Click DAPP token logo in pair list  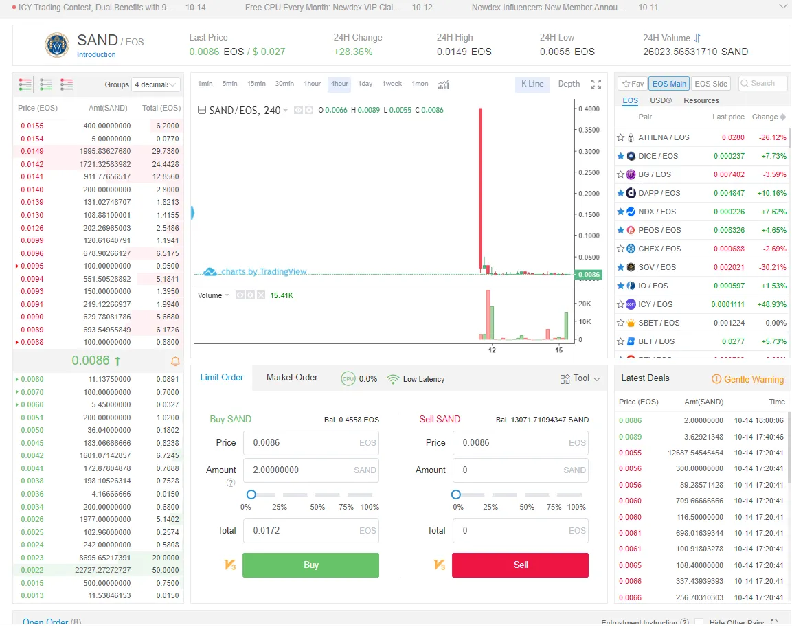[x=631, y=193]
